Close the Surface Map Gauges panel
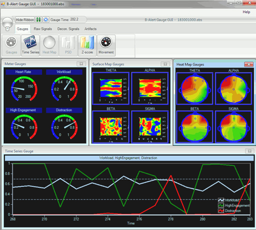 click(x=165, y=64)
